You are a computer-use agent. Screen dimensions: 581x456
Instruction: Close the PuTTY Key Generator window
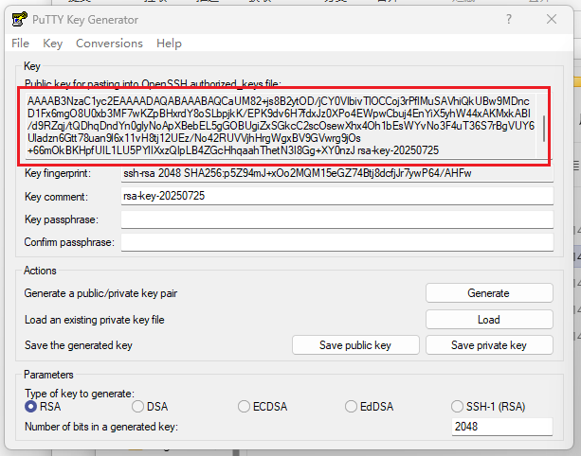552,19
